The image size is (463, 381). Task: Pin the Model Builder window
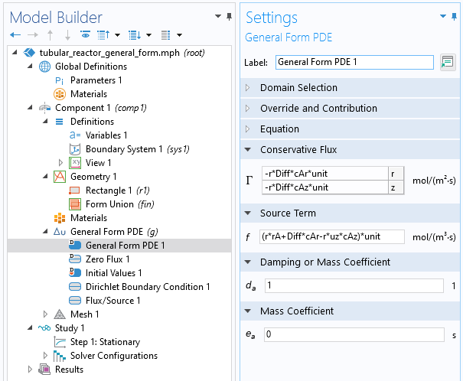tap(229, 16)
